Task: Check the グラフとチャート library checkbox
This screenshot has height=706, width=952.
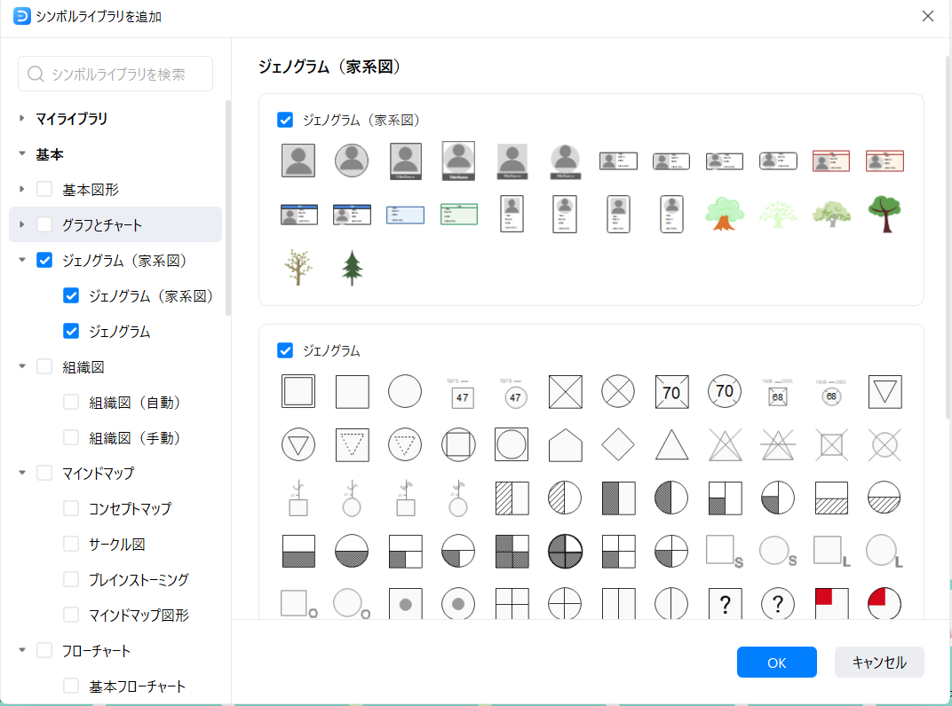Action: [x=44, y=224]
